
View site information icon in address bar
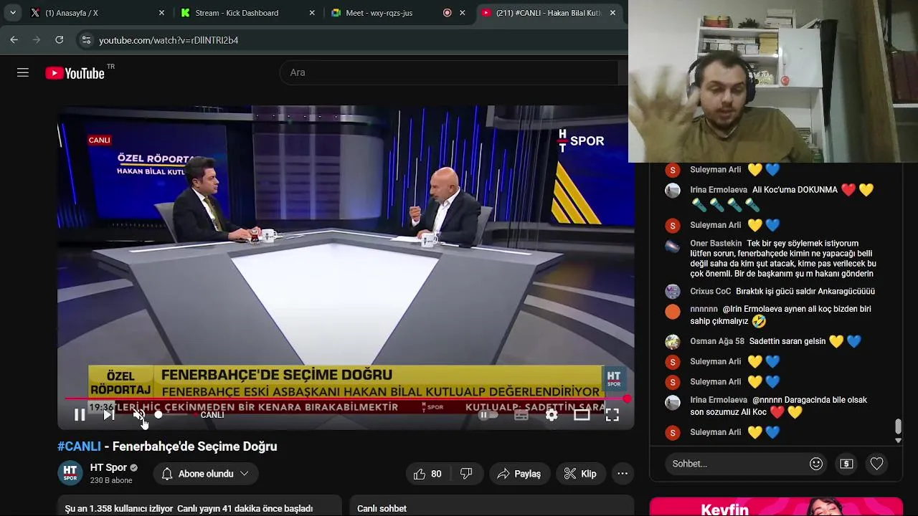coord(86,40)
